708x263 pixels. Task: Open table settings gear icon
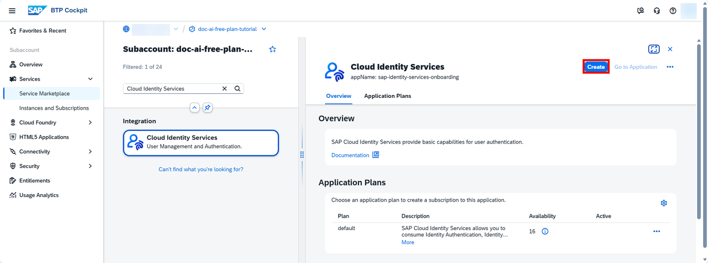tap(664, 203)
